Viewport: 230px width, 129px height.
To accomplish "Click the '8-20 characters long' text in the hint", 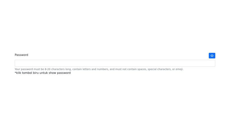I will tap(58, 69).
